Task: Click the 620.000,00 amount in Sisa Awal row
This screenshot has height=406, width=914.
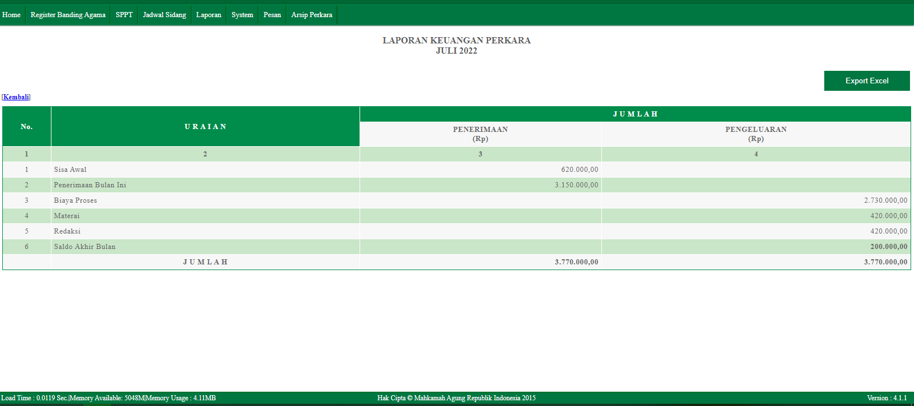Action: (580, 170)
